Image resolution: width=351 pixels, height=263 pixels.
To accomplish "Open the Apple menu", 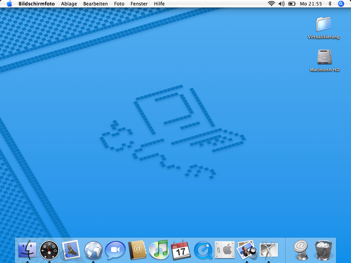I will (9, 4).
